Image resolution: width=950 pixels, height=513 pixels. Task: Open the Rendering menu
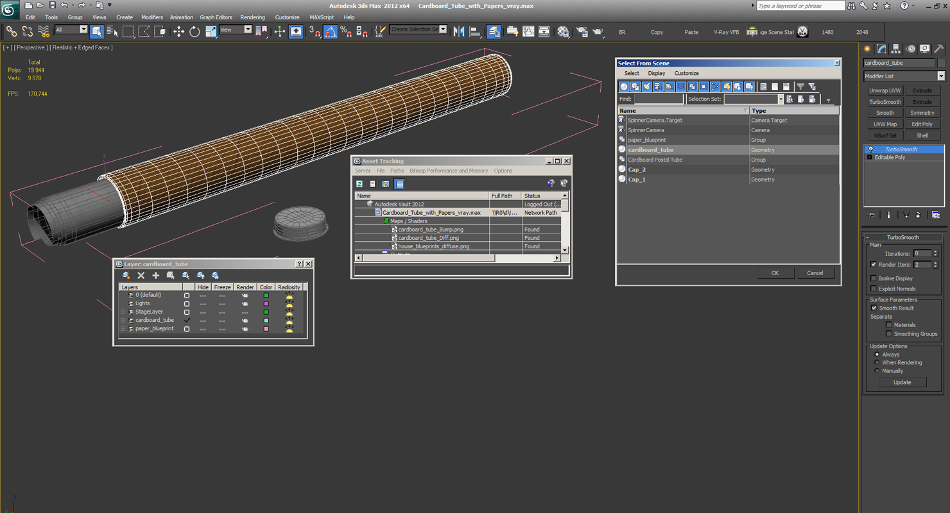click(x=252, y=17)
